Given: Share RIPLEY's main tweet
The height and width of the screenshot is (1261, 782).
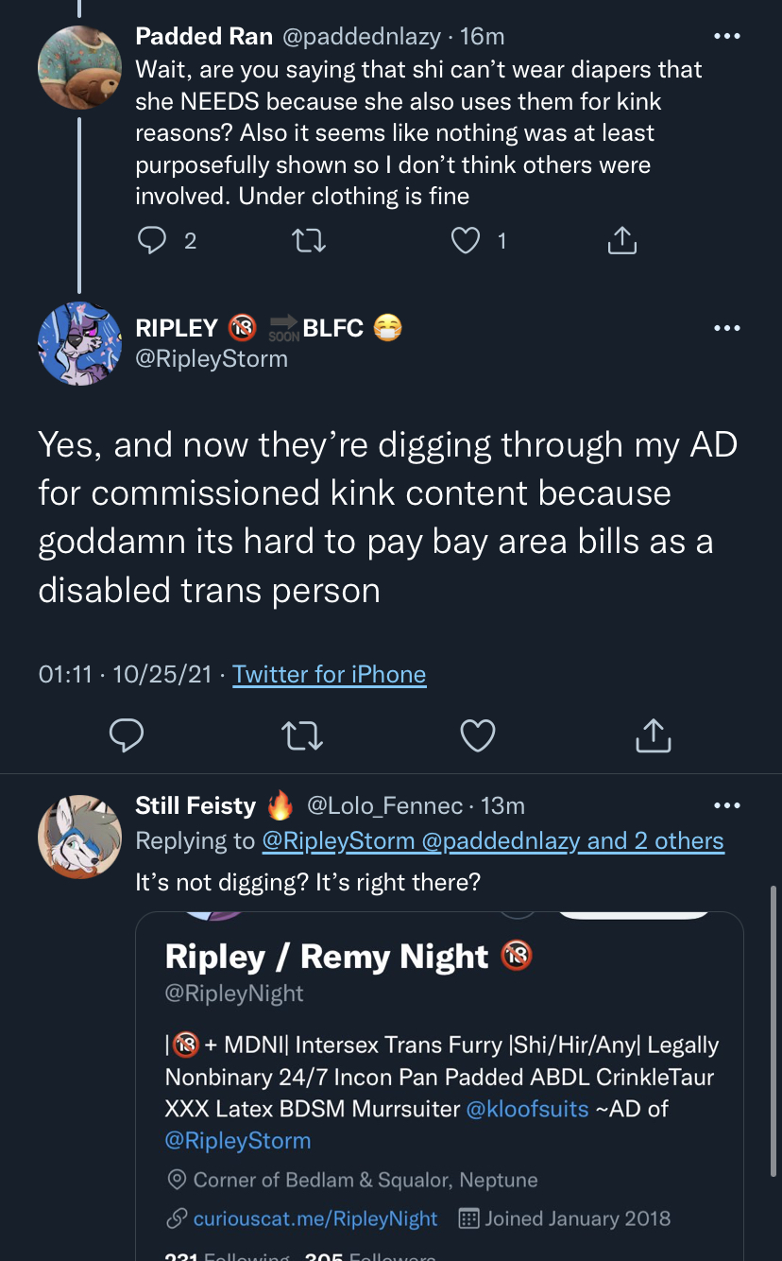Looking at the screenshot, I should pyautogui.click(x=654, y=734).
